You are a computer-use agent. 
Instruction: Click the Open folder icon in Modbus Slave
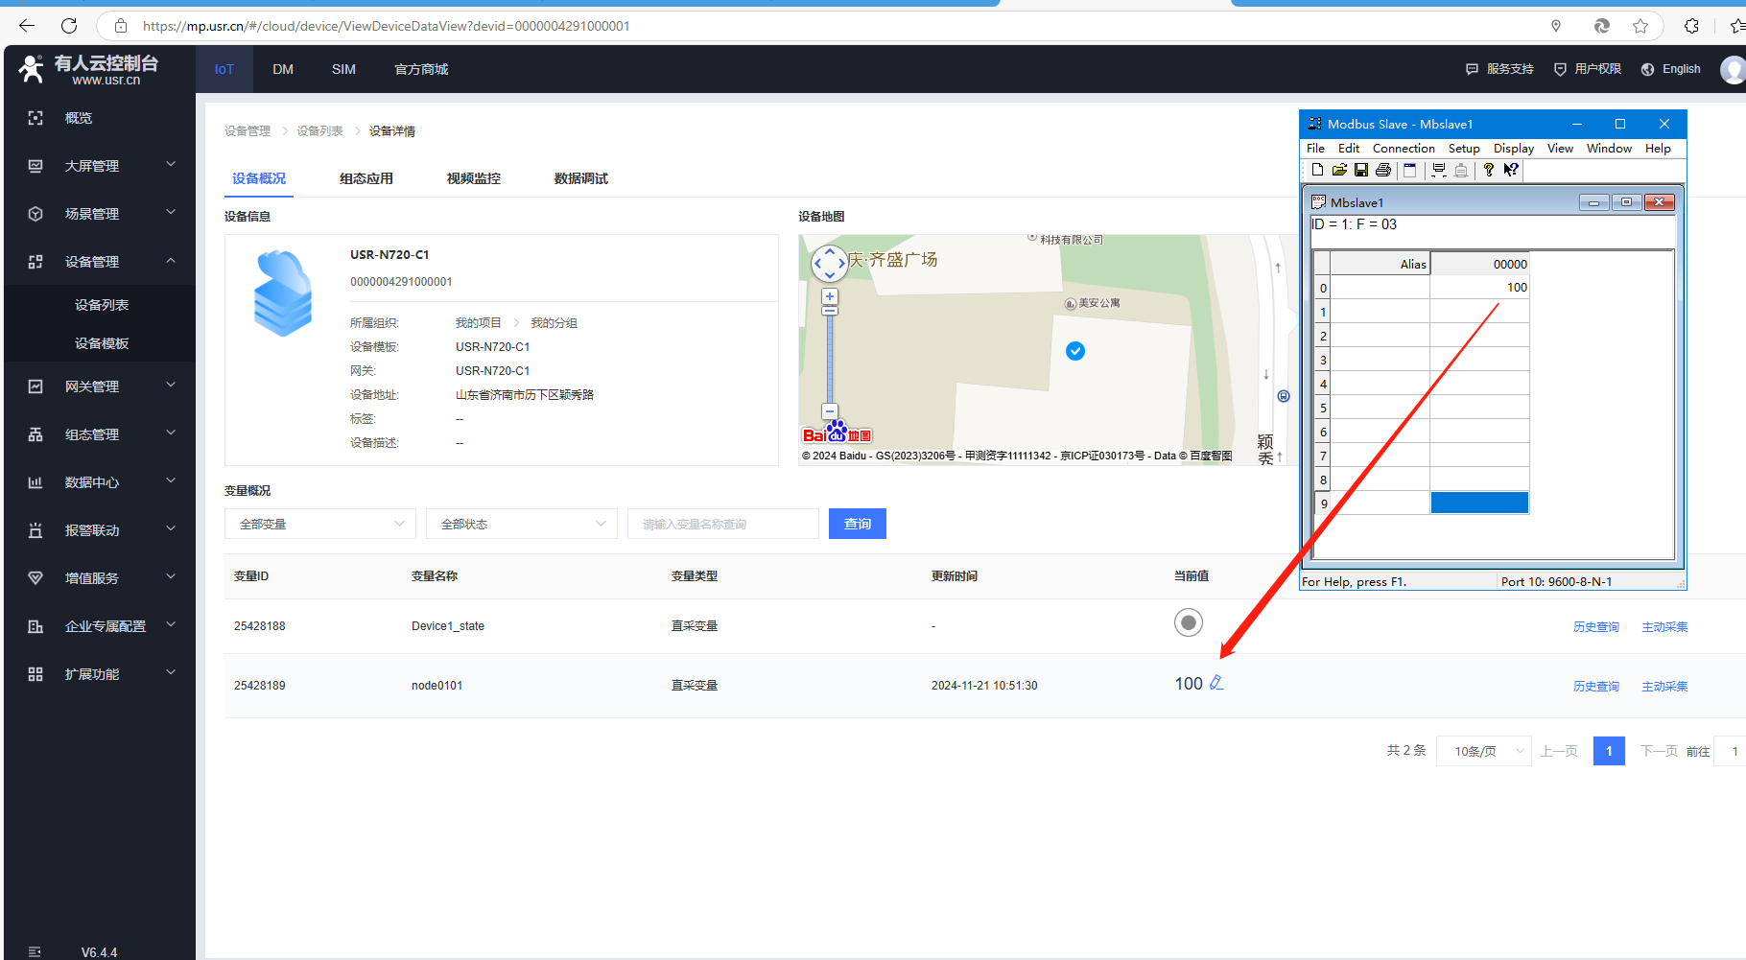(1339, 170)
